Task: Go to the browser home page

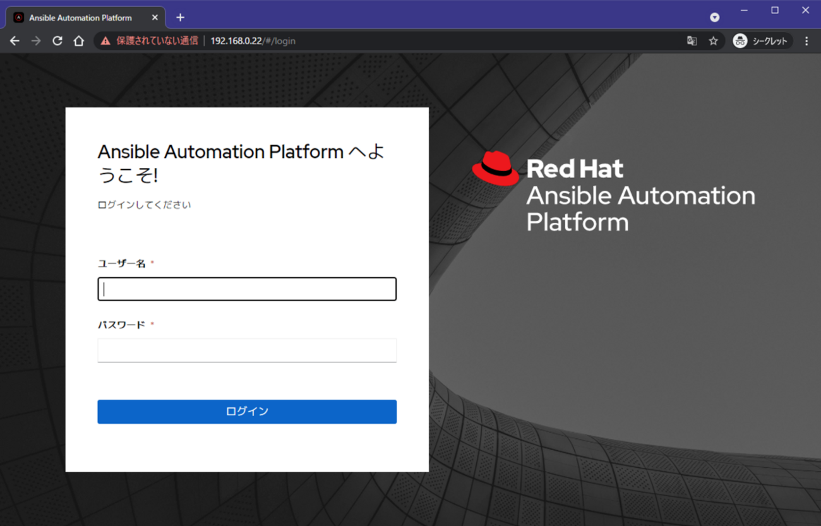Action: tap(79, 41)
